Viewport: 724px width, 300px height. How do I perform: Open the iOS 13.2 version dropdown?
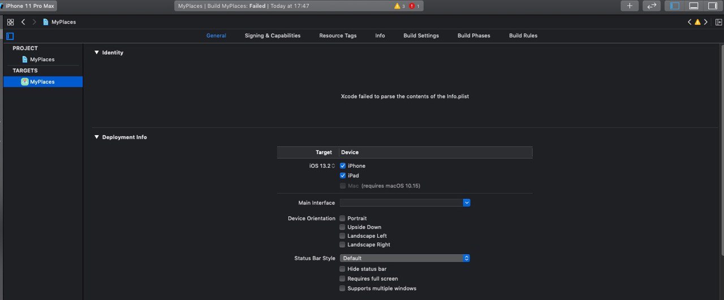click(322, 166)
